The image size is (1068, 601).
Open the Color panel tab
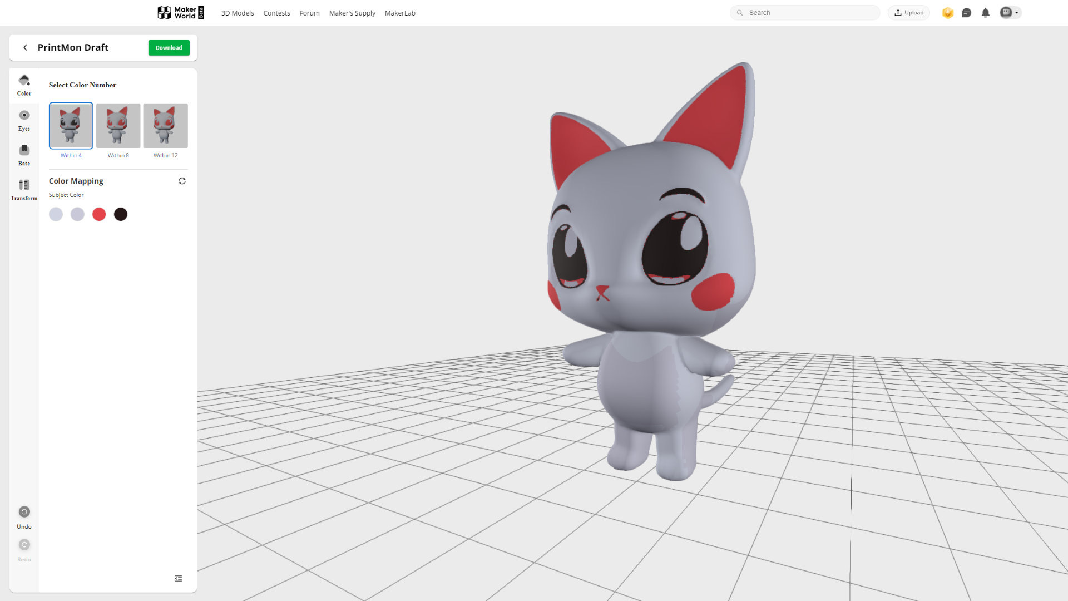[x=24, y=85]
